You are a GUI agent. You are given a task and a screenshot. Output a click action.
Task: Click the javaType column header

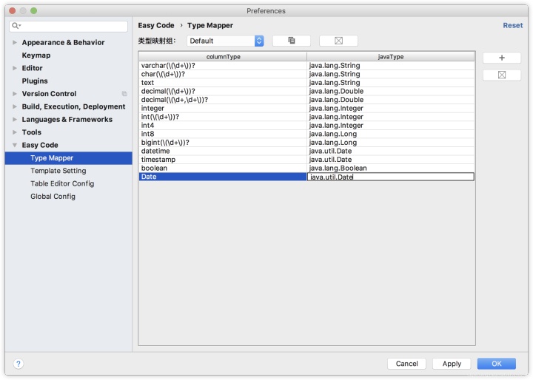tap(391, 57)
